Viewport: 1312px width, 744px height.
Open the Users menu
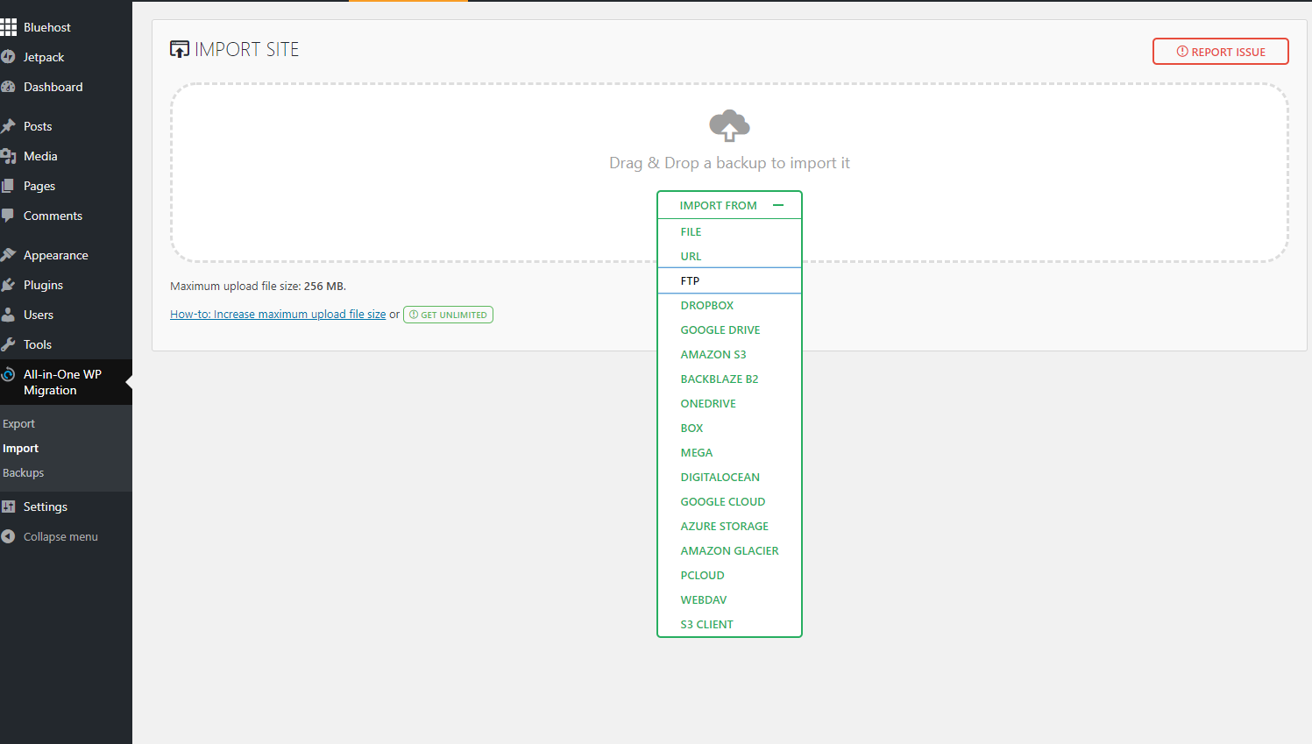(66, 315)
